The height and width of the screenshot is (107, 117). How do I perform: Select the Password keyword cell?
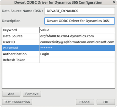click(21, 48)
